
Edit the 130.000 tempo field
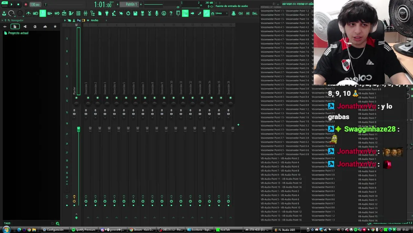click(35, 5)
